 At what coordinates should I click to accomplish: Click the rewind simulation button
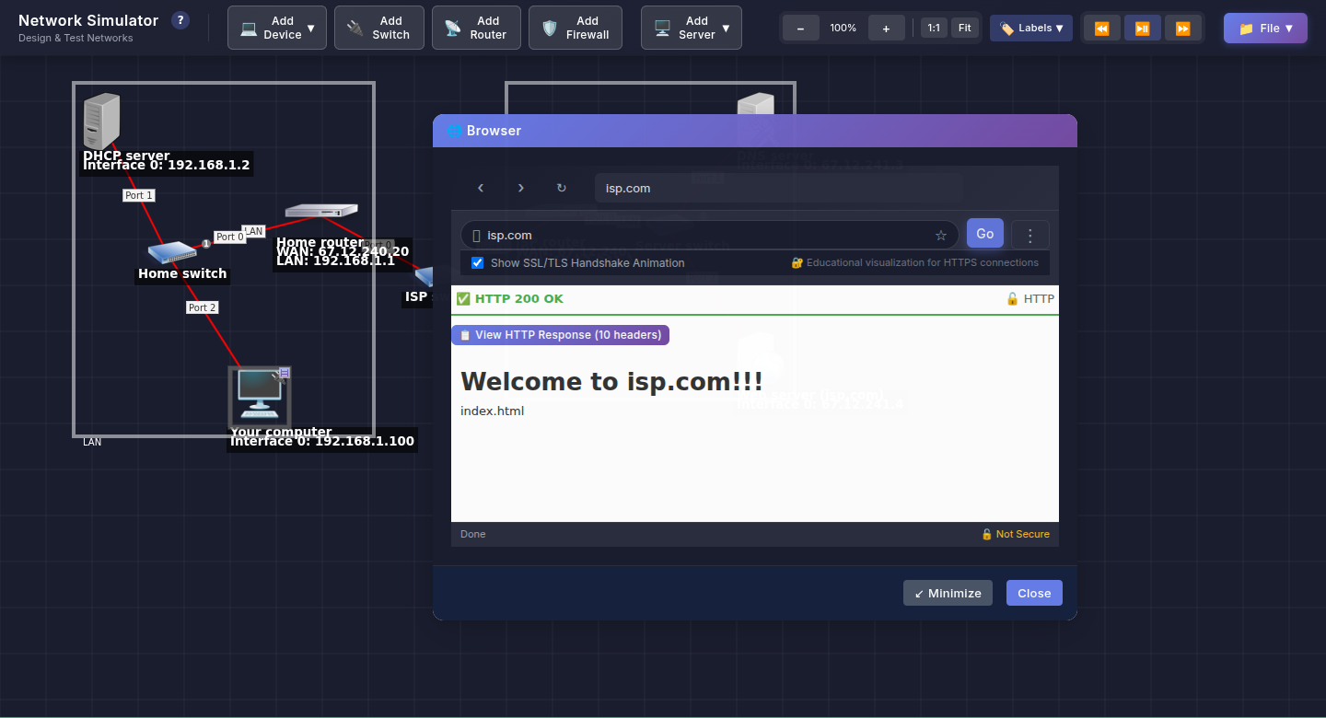coord(1101,29)
